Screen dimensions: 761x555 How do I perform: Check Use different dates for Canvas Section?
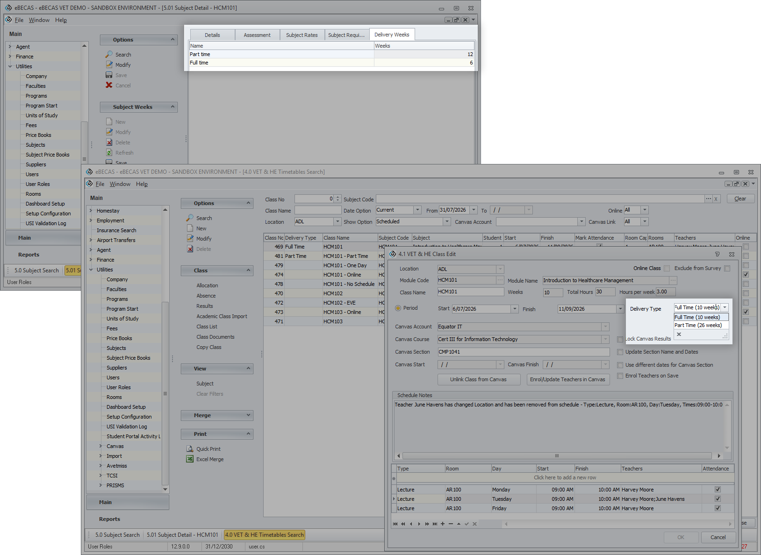(x=620, y=365)
